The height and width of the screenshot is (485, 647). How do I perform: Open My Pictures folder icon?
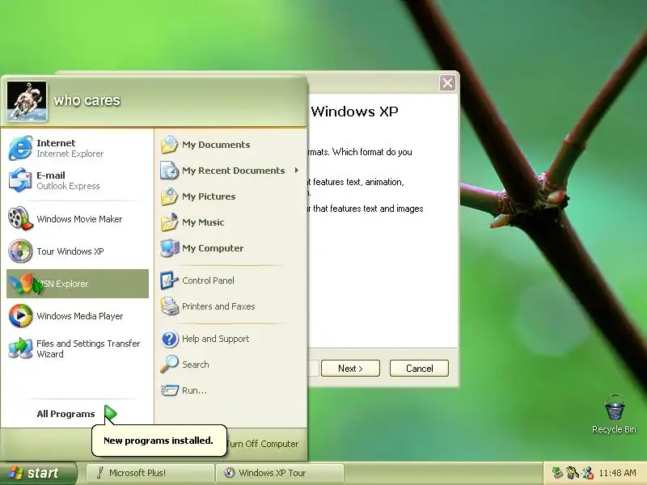tap(169, 196)
